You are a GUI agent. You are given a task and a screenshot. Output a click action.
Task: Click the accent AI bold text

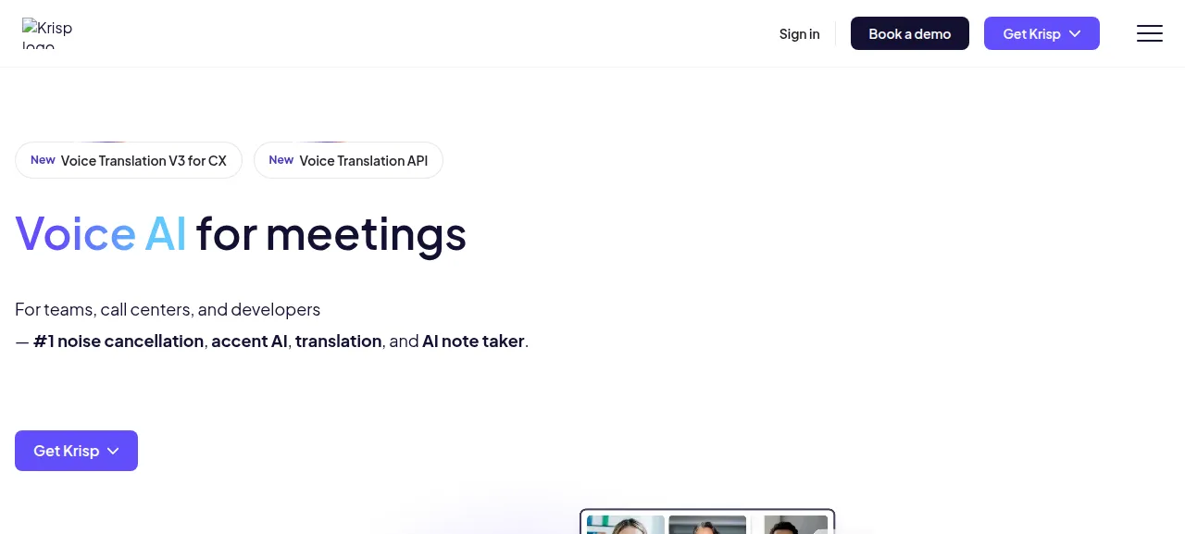(x=249, y=341)
